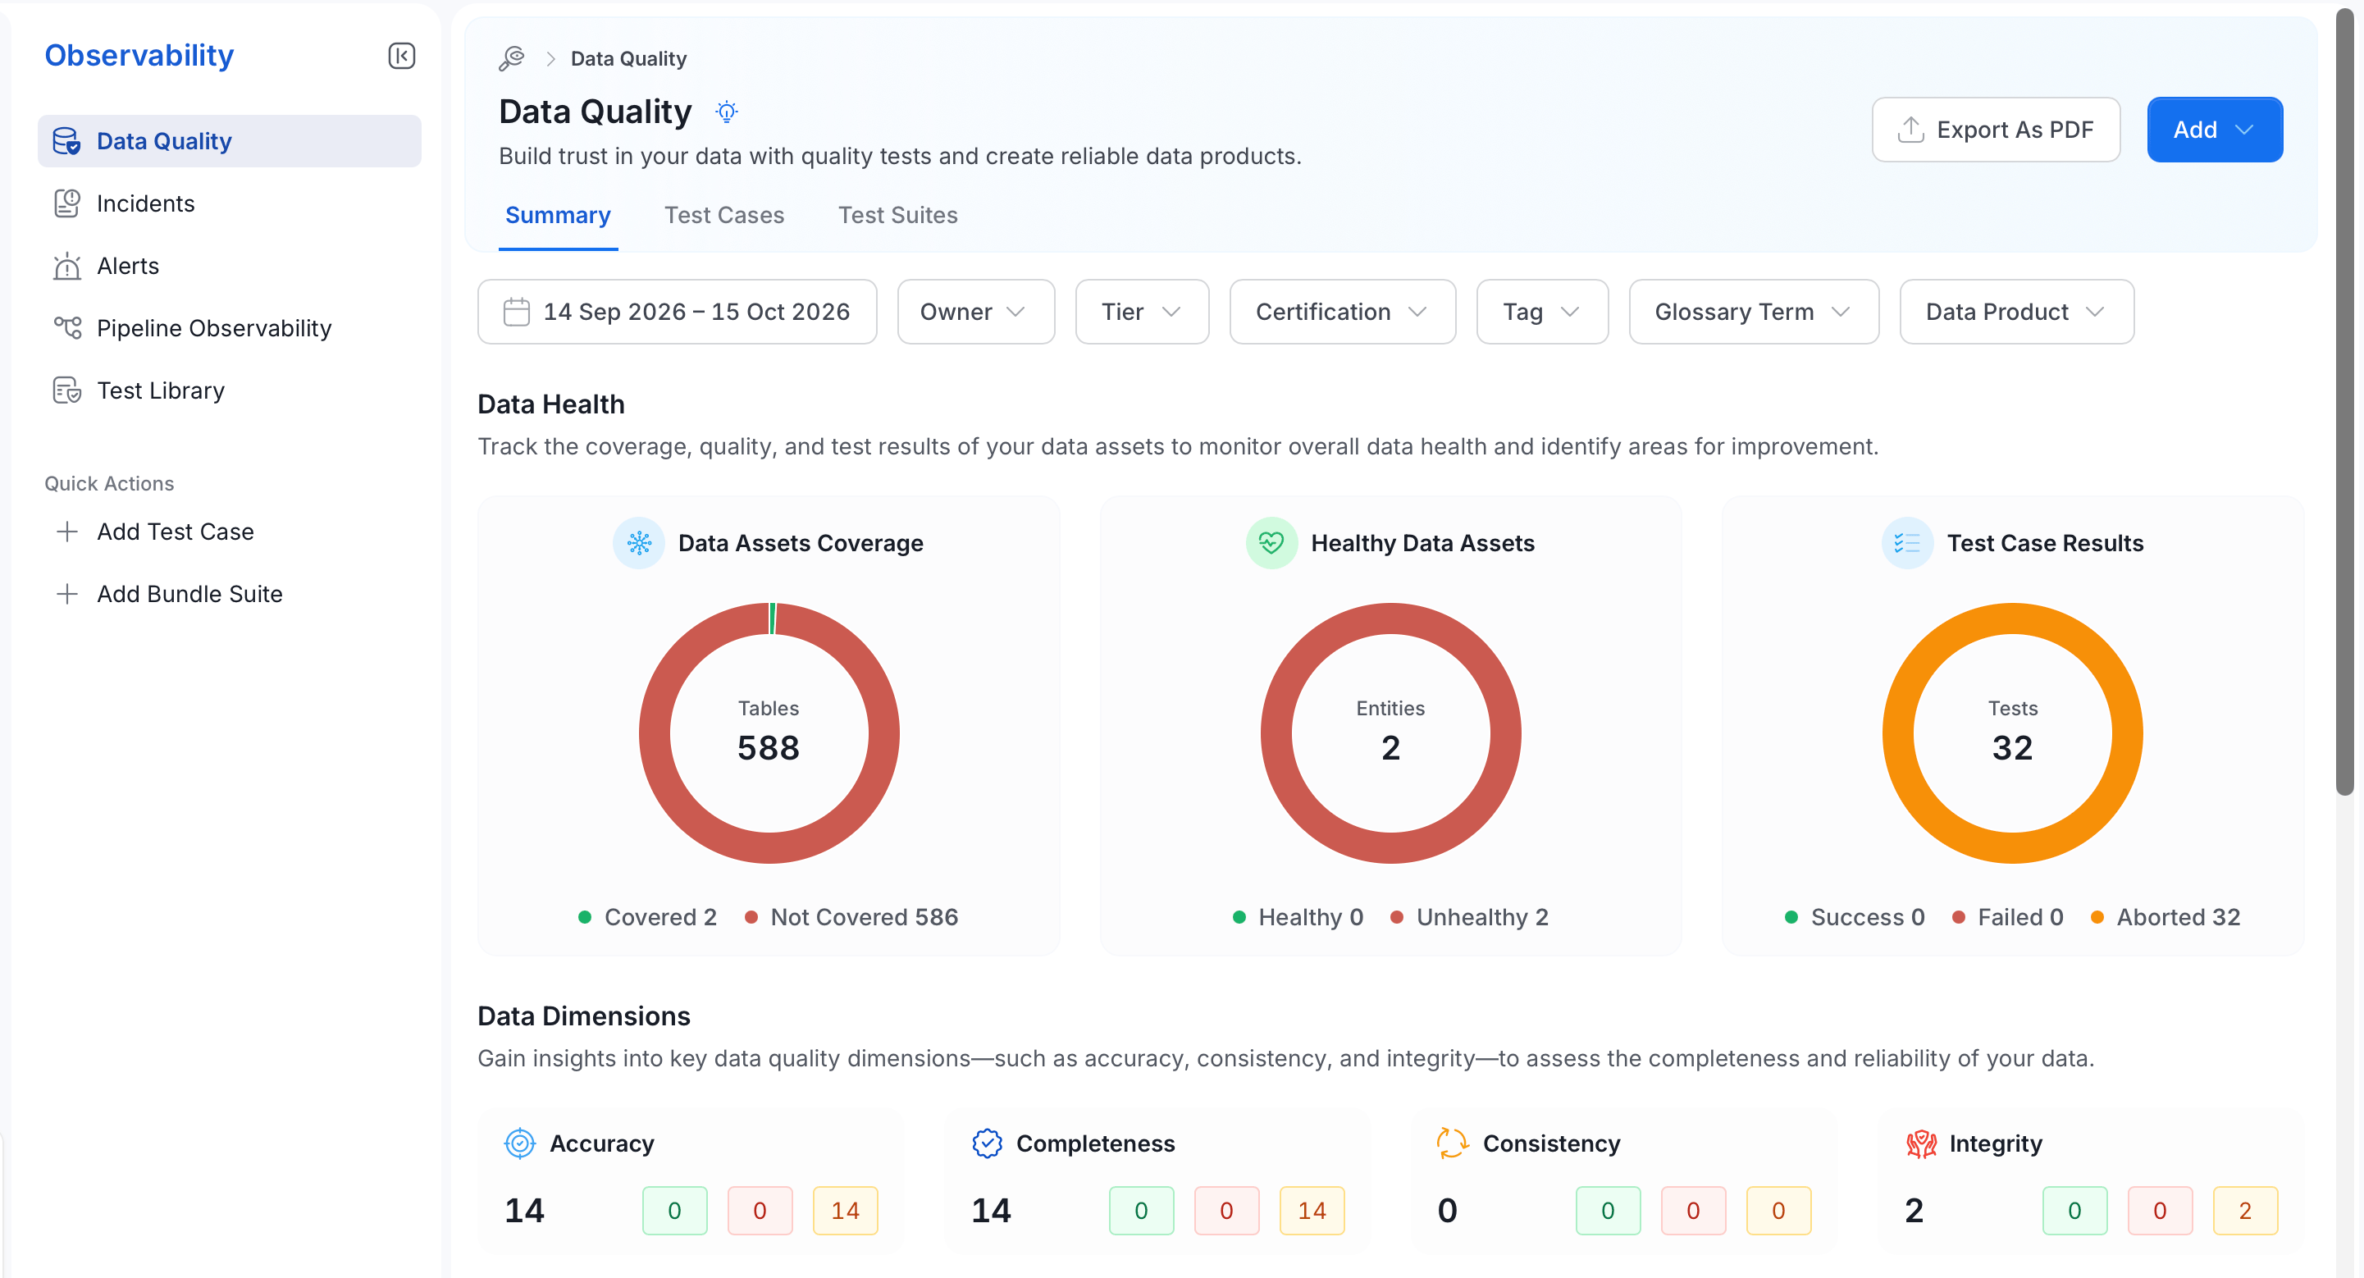This screenshot has width=2364, height=1278.
Task: Click the Alerts siren icon
Action: pos(66,266)
